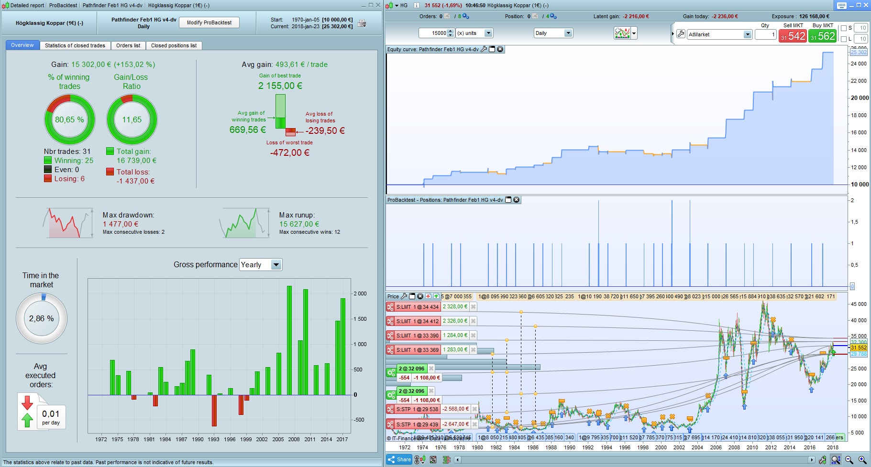
Task: Open Statistics of closed trades tab
Action: tap(75, 46)
